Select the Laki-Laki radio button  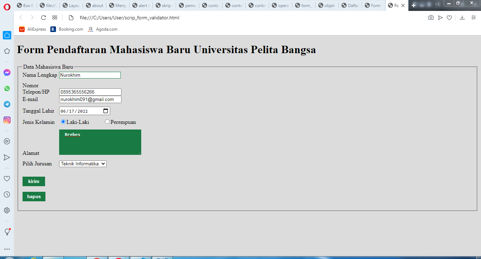pos(63,121)
